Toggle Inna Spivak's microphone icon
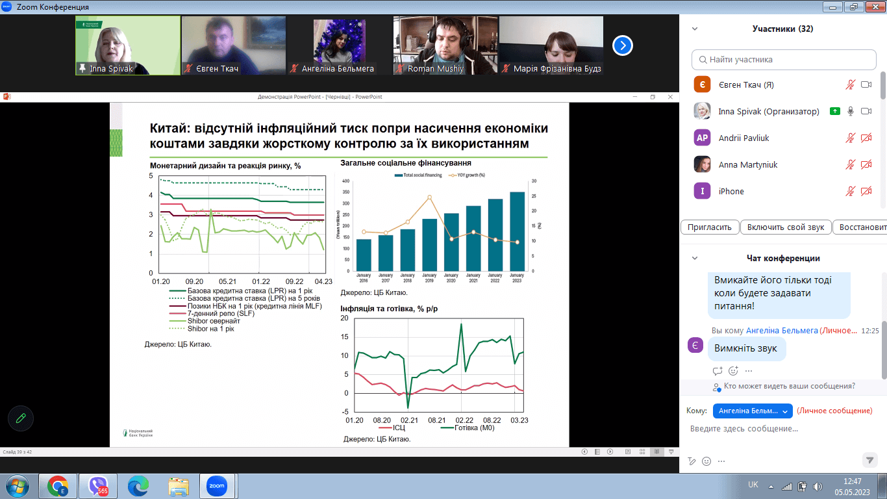887x499 pixels. click(x=851, y=111)
